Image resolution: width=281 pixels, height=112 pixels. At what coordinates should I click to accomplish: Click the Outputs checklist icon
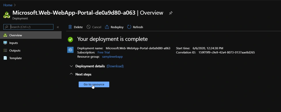click(x=5, y=51)
